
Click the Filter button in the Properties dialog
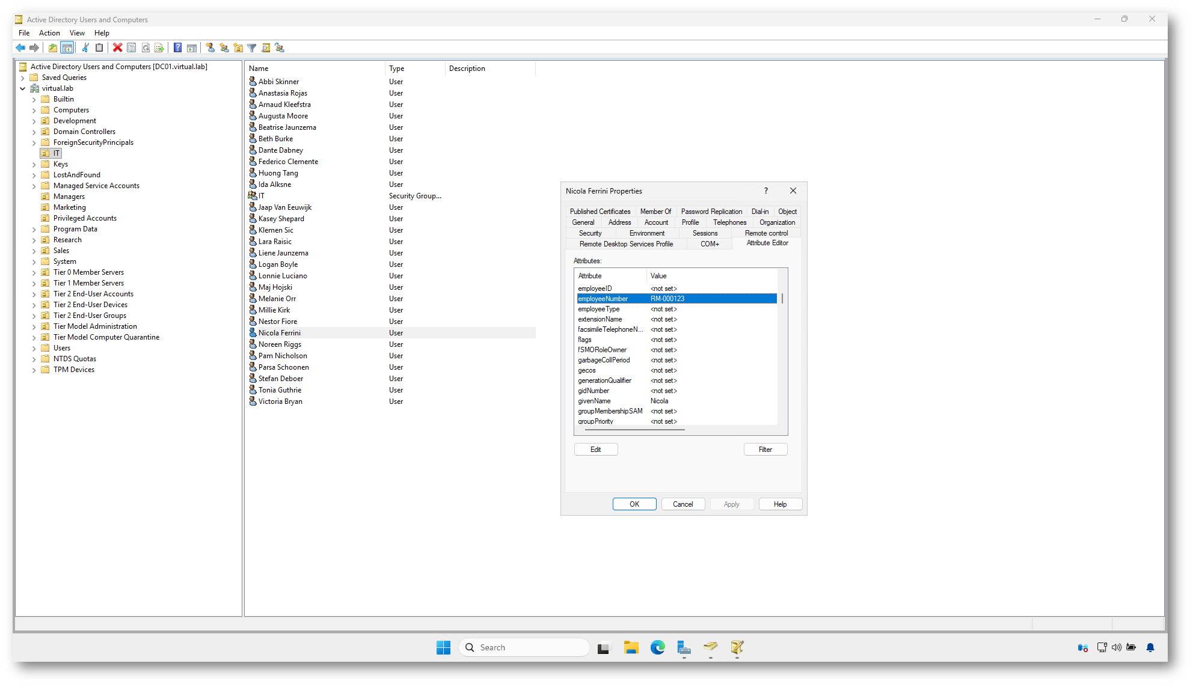coord(765,450)
